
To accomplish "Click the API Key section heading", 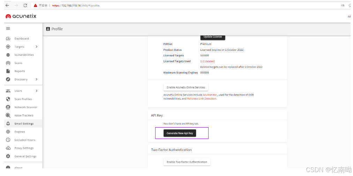I will [157, 115].
